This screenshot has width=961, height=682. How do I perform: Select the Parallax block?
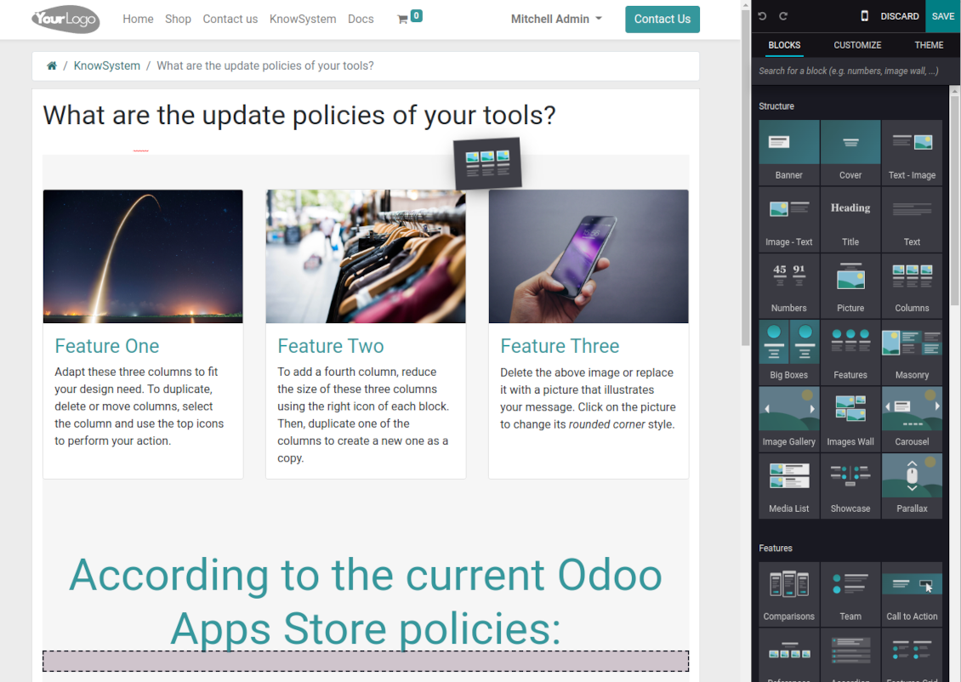tap(912, 486)
